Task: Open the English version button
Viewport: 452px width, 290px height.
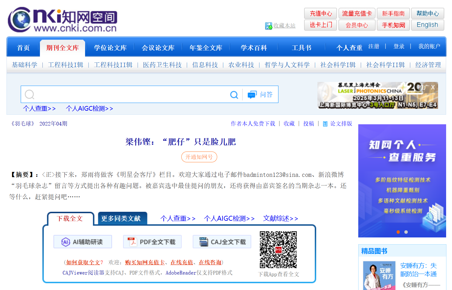Action: pos(427,25)
